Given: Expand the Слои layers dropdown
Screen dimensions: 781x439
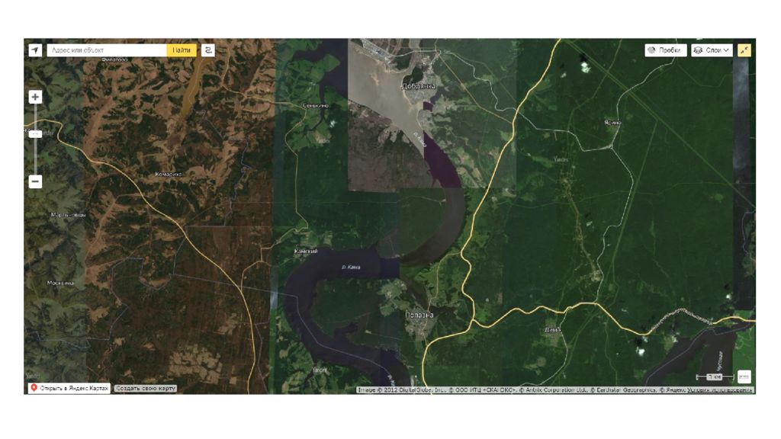Looking at the screenshot, I should [712, 50].
